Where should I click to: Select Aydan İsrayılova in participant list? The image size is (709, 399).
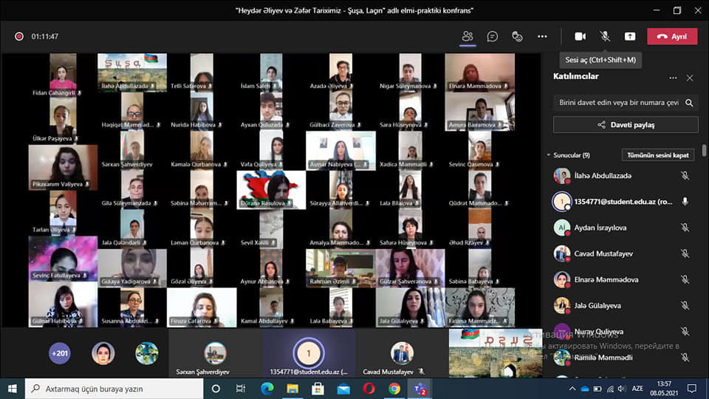click(x=624, y=228)
